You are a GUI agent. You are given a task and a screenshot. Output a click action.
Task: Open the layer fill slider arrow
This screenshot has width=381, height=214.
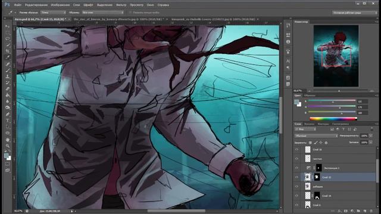[371, 143]
